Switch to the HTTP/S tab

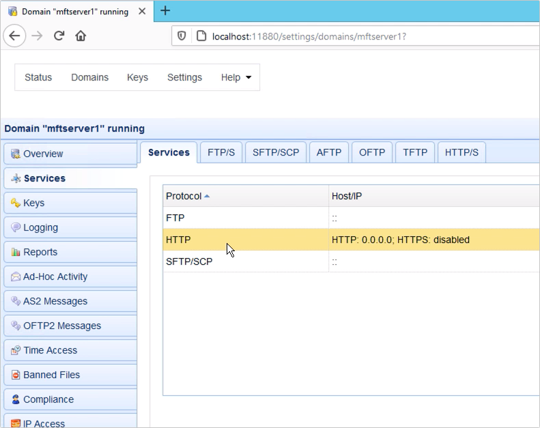pos(461,152)
